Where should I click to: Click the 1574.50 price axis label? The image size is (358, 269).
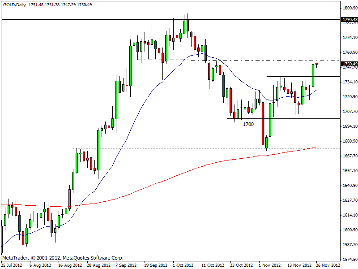pos(349,259)
